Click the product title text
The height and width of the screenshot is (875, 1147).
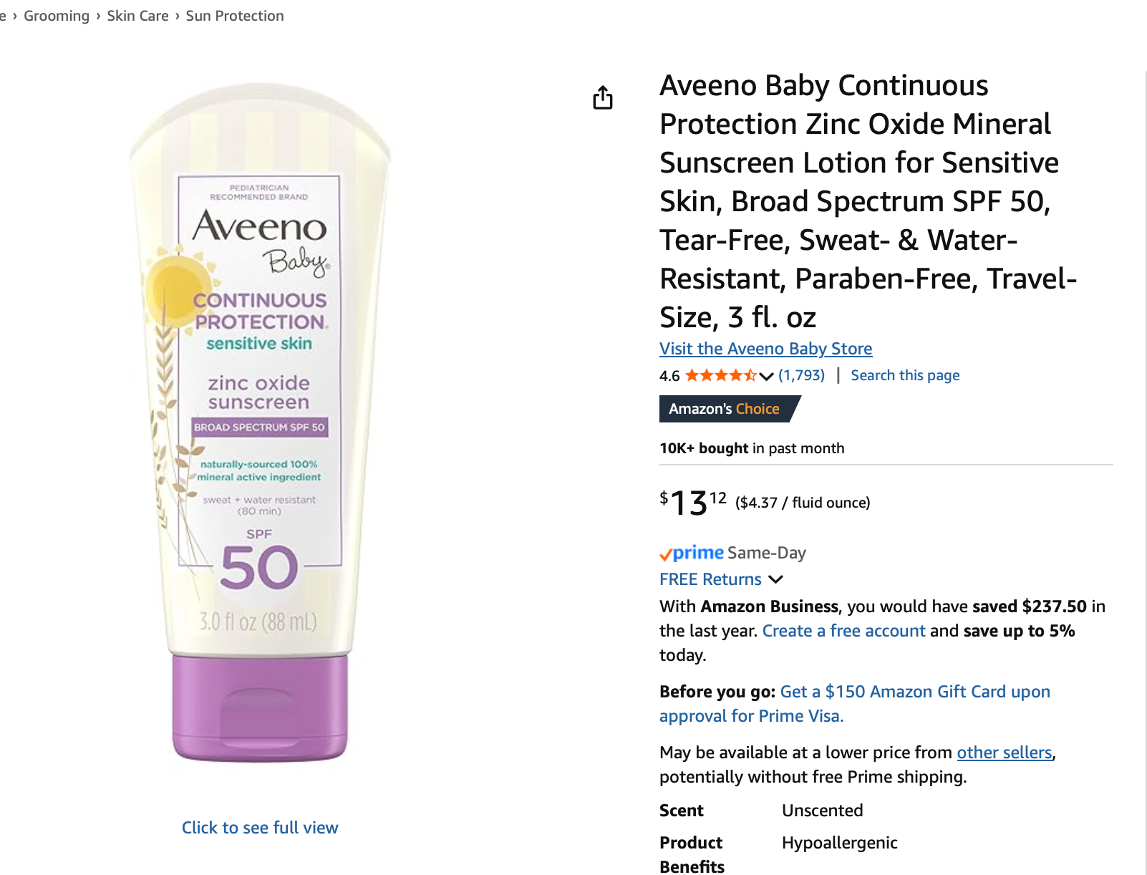859,200
